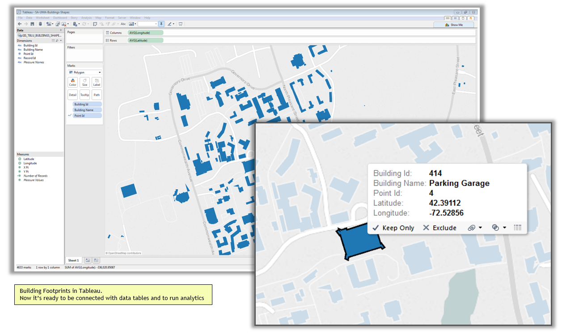Click the Dimensions search magnifier icon
The height and width of the screenshot is (334, 562).
[57, 41]
